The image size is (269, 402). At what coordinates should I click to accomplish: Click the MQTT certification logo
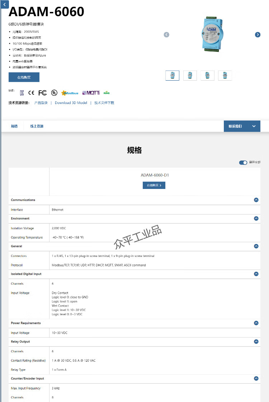tap(91, 93)
